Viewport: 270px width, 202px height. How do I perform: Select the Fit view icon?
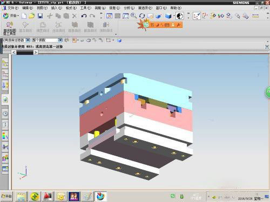pos(109,16)
